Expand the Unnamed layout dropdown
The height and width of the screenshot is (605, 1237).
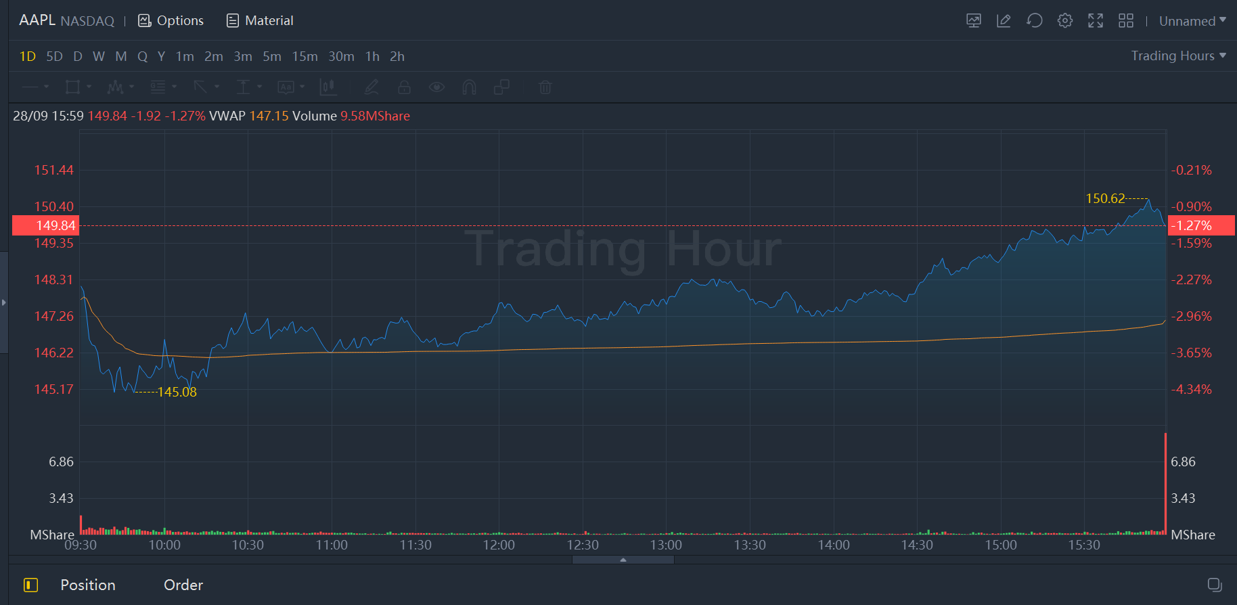[1192, 21]
